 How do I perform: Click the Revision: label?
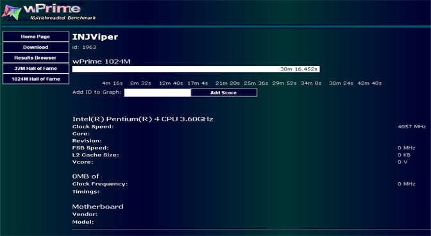coord(87,141)
